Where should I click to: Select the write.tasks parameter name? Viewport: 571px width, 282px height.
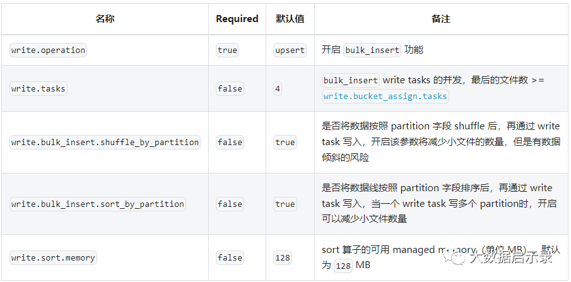click(x=38, y=89)
